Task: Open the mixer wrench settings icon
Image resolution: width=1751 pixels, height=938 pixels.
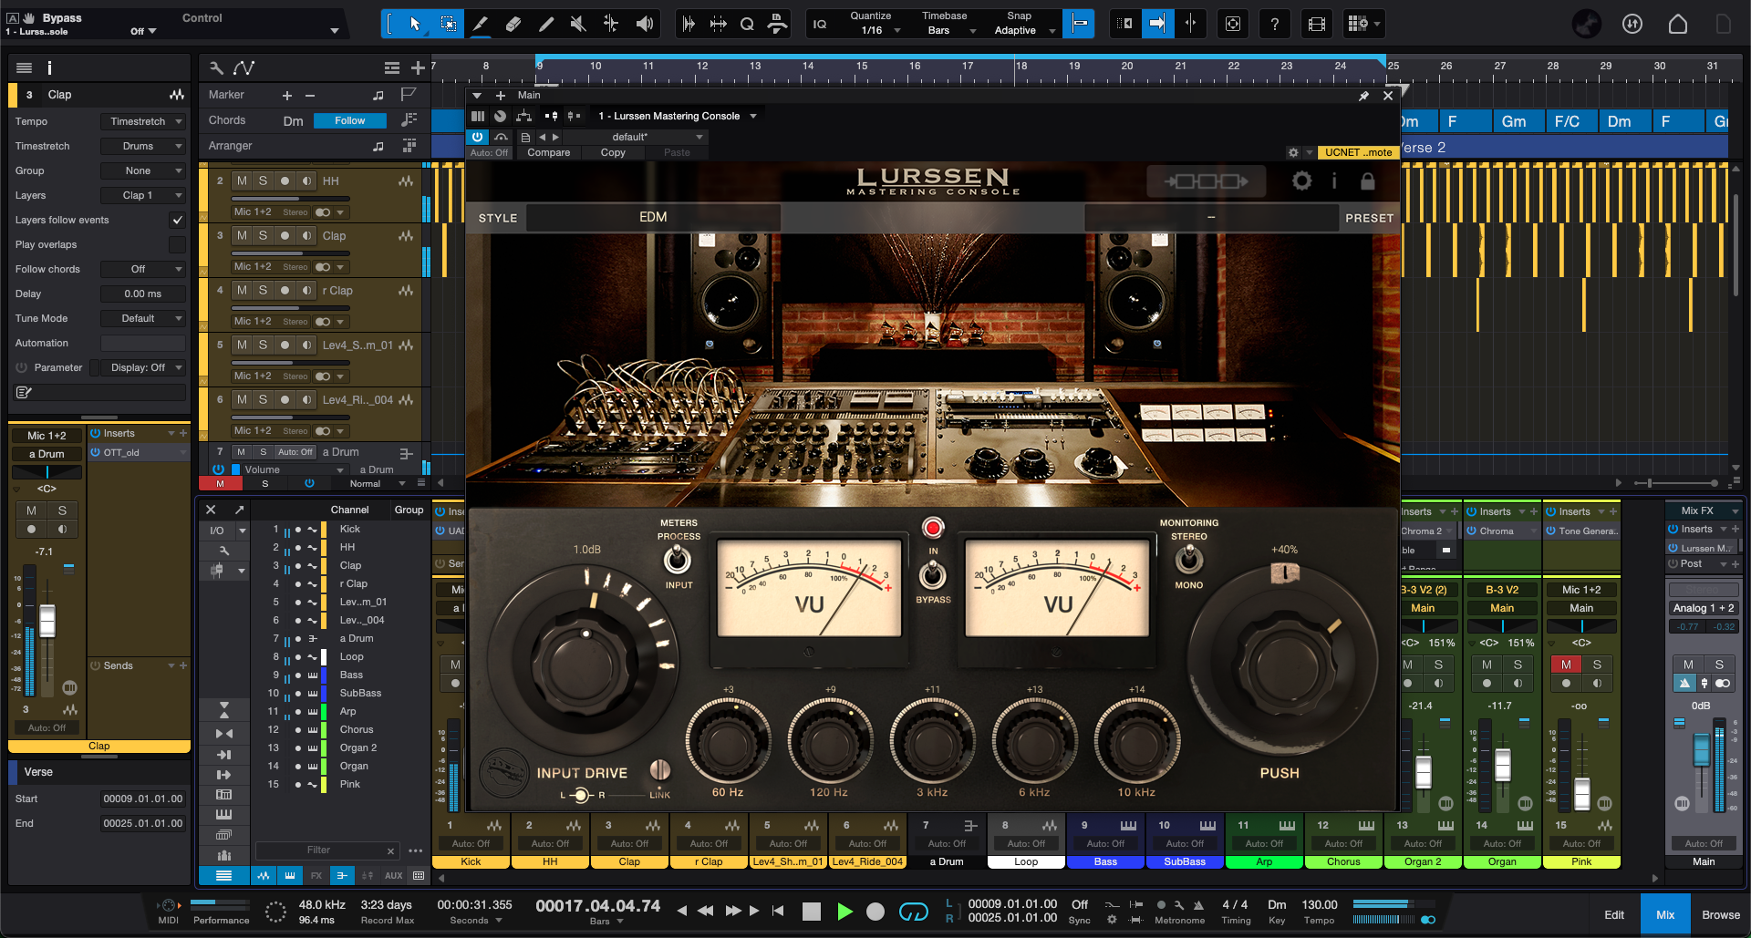Action: [x=224, y=550]
